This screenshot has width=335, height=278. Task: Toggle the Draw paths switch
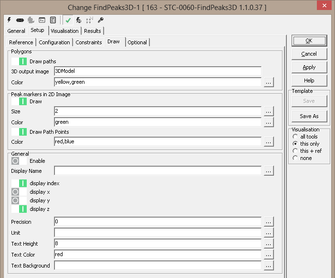pos(19,61)
